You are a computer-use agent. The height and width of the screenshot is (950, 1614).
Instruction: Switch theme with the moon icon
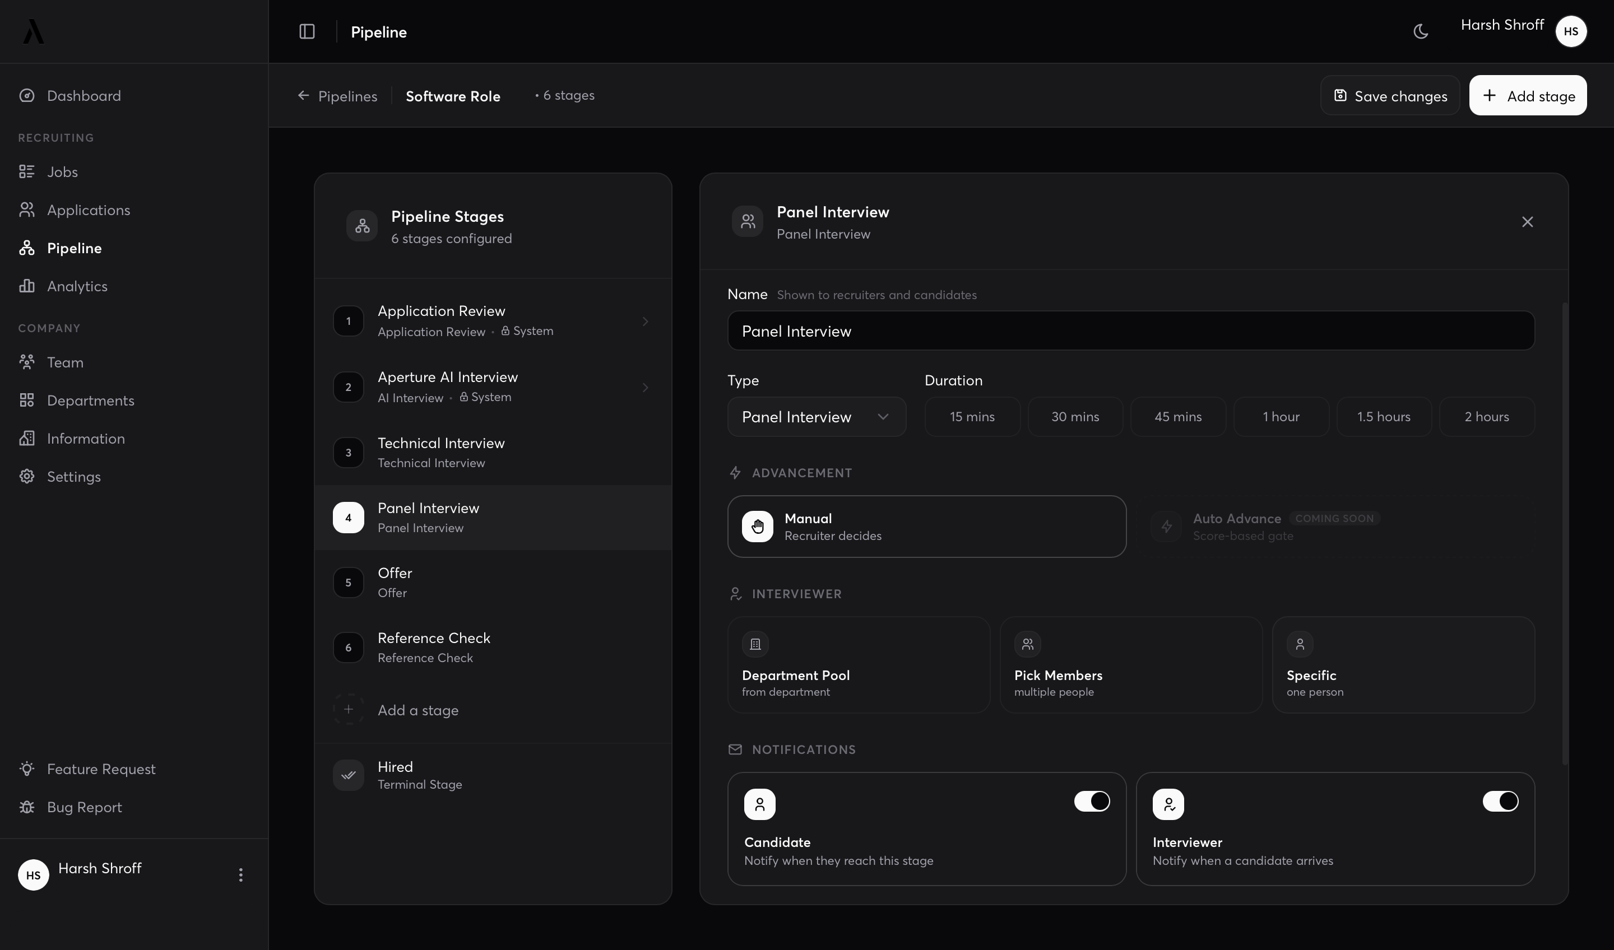pos(1421,31)
